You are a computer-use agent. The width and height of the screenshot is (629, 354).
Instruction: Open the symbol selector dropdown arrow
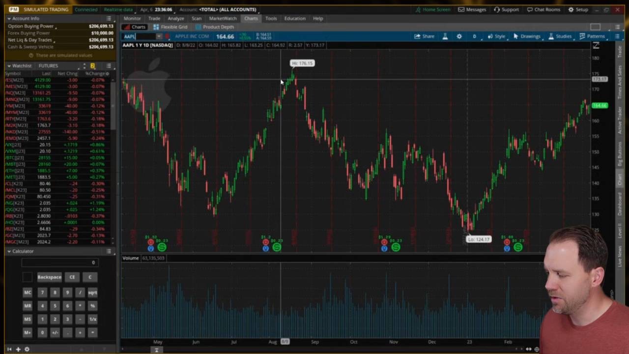[159, 36]
